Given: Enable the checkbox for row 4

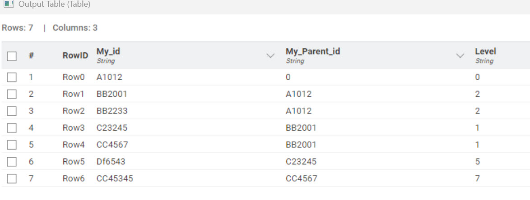Looking at the screenshot, I should click(12, 128).
